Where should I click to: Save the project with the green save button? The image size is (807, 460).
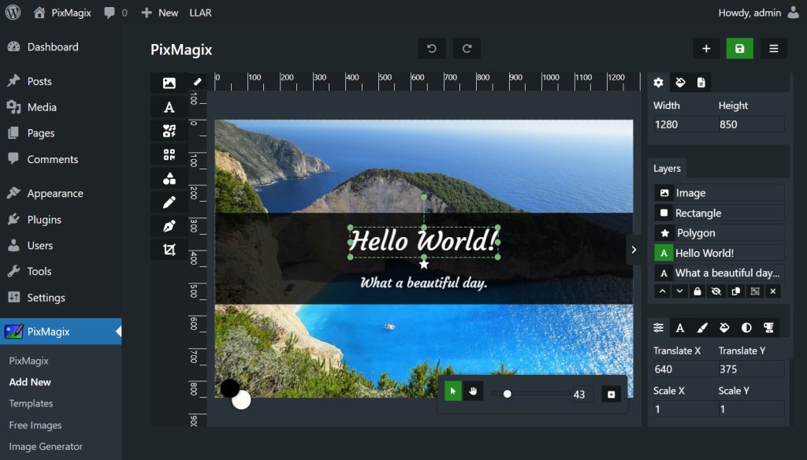tap(739, 48)
